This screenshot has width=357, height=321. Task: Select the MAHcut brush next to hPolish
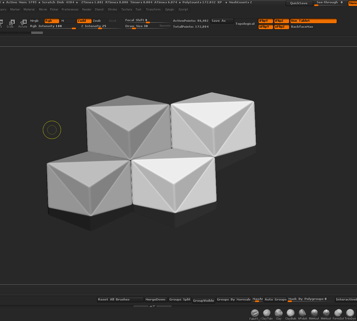pos(314,314)
